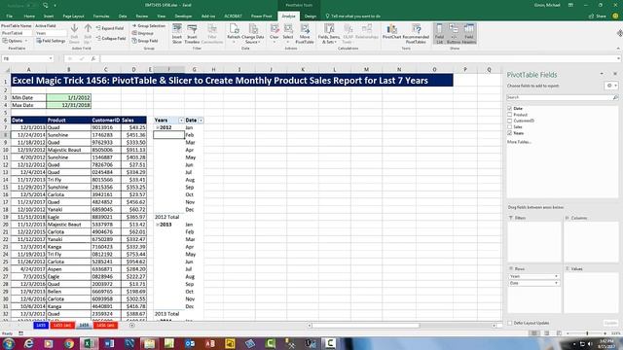Click Ungroup in the Group section

143,33
